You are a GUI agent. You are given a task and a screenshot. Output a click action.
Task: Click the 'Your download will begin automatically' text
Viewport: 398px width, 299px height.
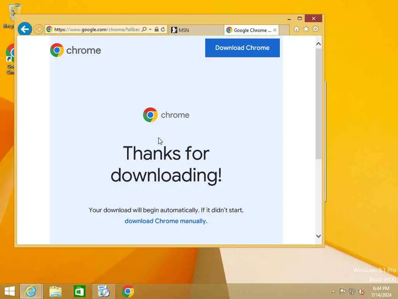coord(166,210)
